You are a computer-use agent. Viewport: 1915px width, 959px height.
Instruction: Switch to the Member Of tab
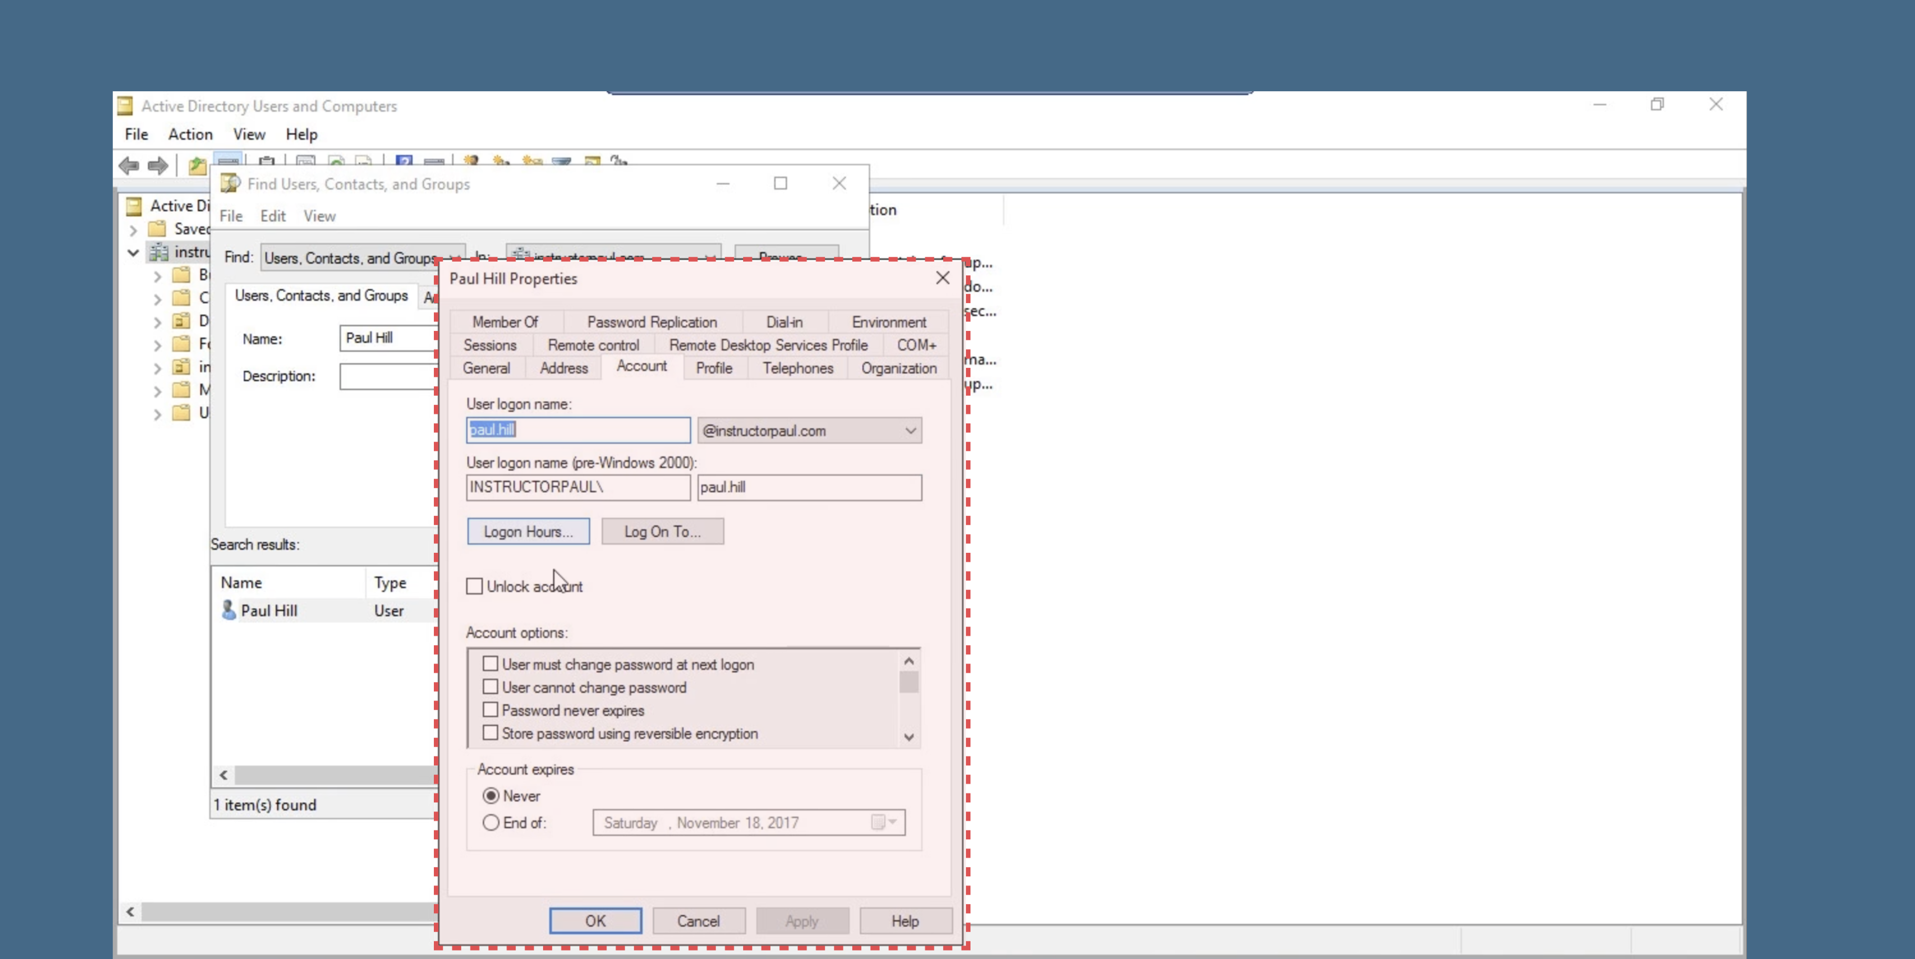505,321
